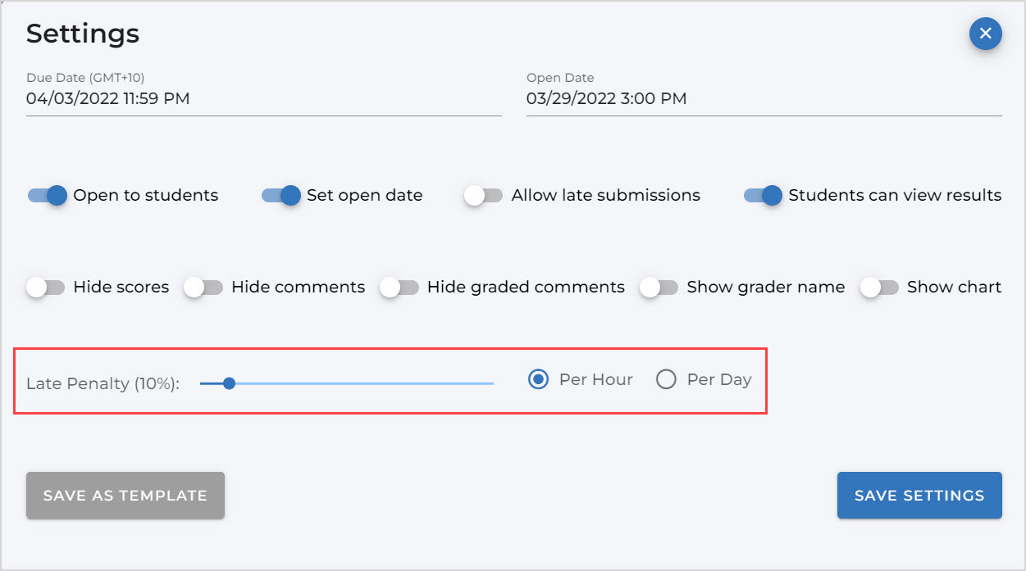The width and height of the screenshot is (1026, 571).
Task: Toggle Students can view results off
Action: 763,196
